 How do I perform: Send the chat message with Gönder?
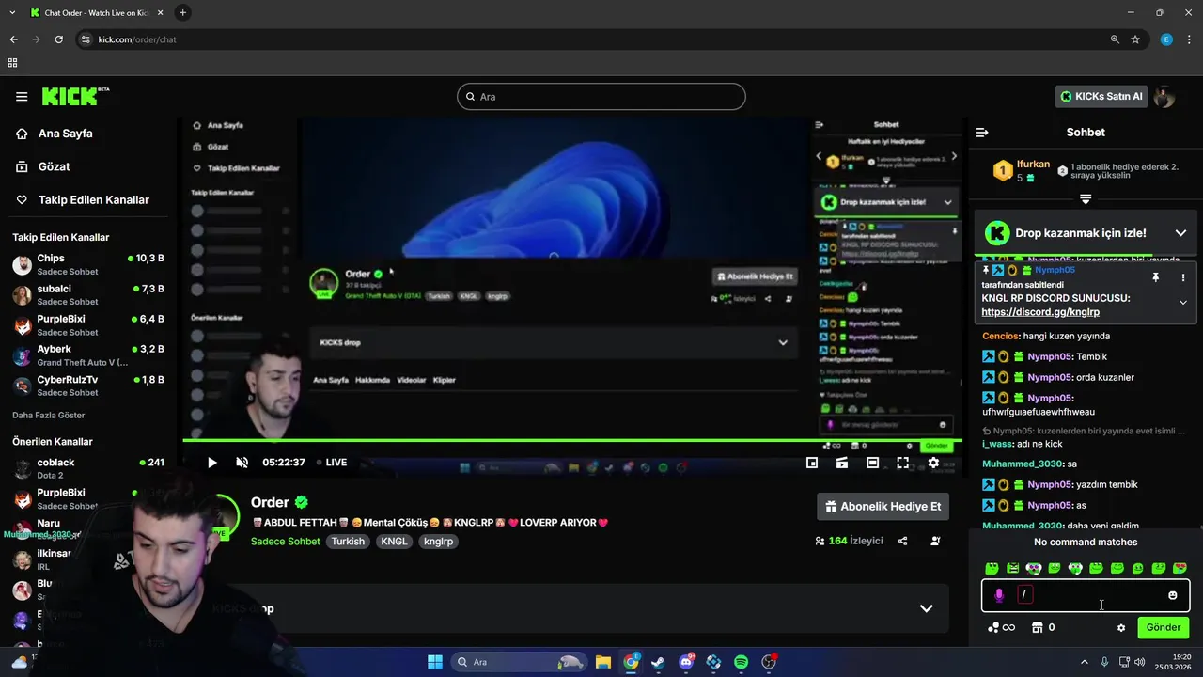tap(1163, 627)
